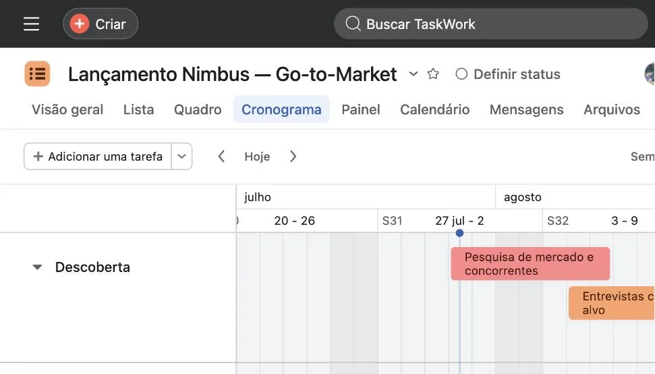
Task: Open the hamburger navigation menu
Action: 31,24
